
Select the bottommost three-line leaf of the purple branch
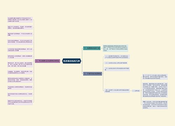tap(20, 102)
